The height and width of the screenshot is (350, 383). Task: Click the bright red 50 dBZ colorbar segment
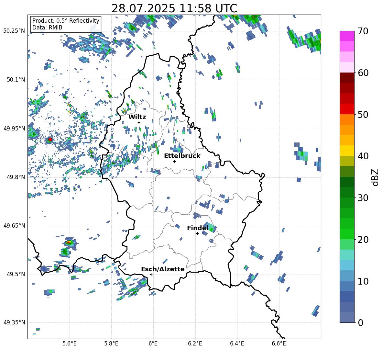(347, 109)
